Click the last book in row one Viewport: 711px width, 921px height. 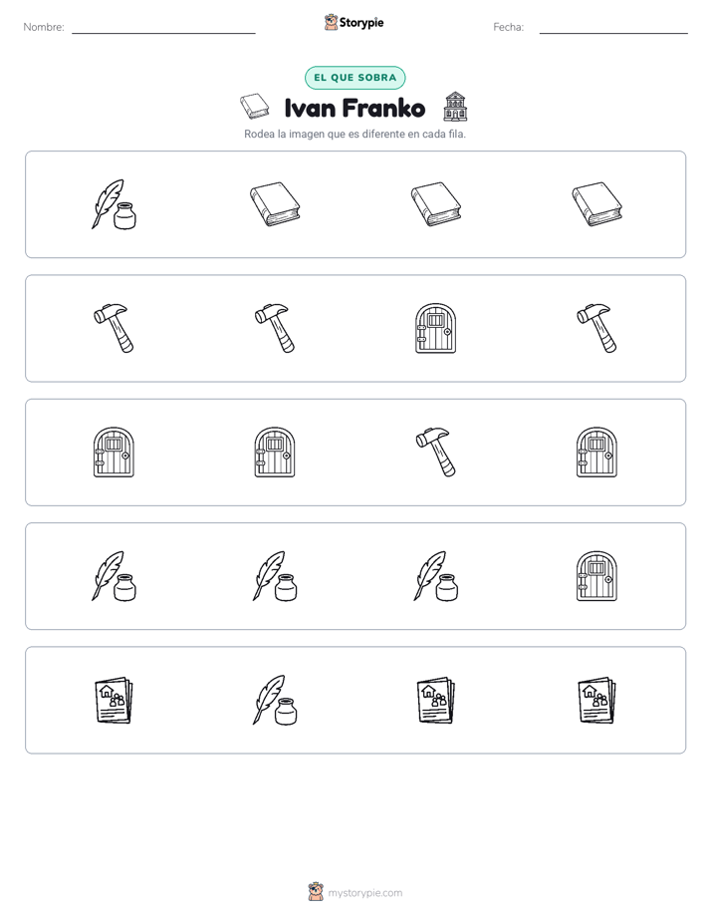[596, 204]
